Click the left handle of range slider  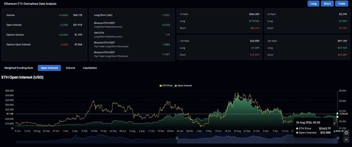click(177, 138)
